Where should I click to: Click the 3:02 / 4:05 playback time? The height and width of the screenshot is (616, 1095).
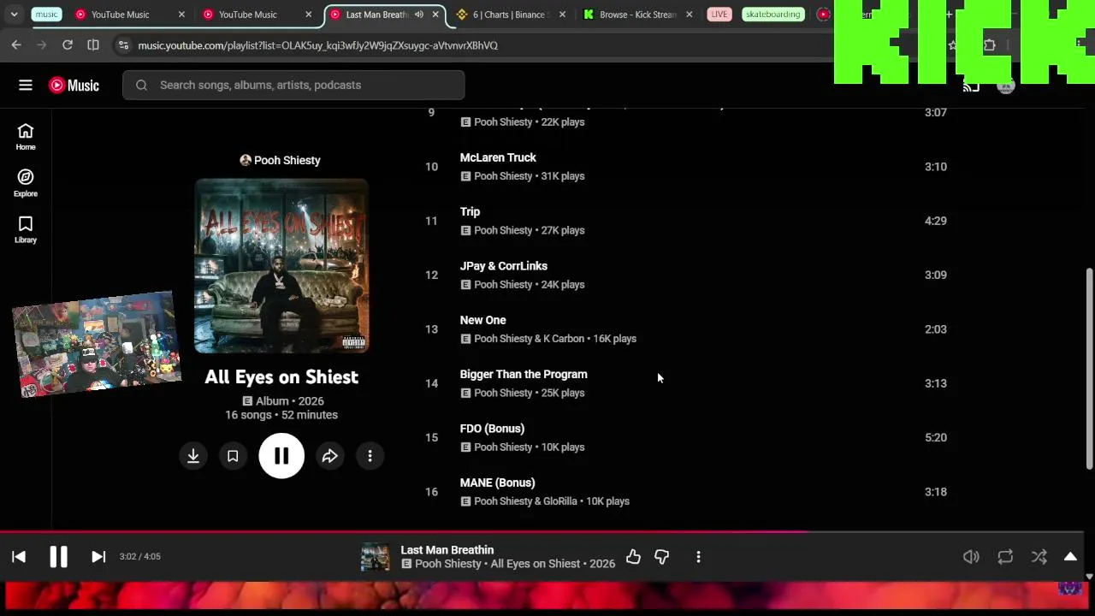139,557
